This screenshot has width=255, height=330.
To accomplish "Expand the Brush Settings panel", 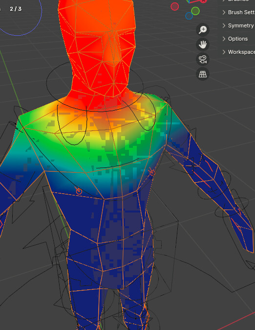I will (x=238, y=12).
